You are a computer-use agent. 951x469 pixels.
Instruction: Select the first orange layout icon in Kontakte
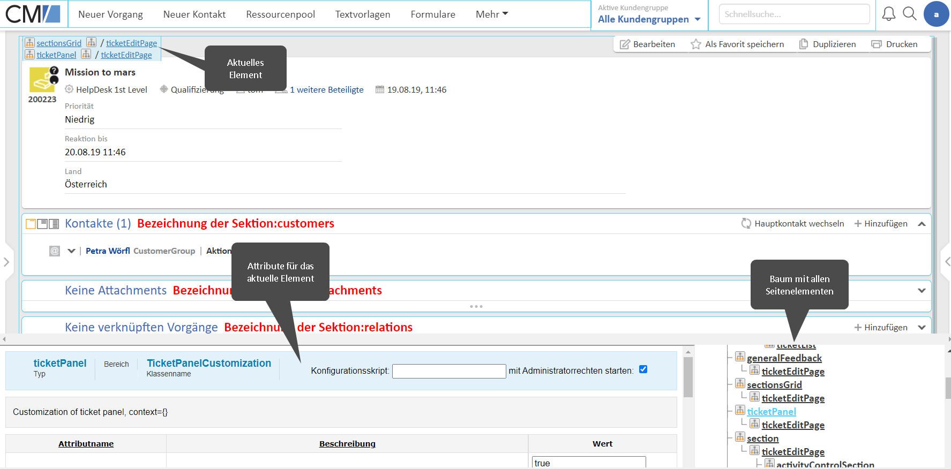(x=31, y=224)
